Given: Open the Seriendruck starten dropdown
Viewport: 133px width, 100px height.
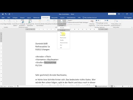Looking at the screenshot, I should point(16,23).
